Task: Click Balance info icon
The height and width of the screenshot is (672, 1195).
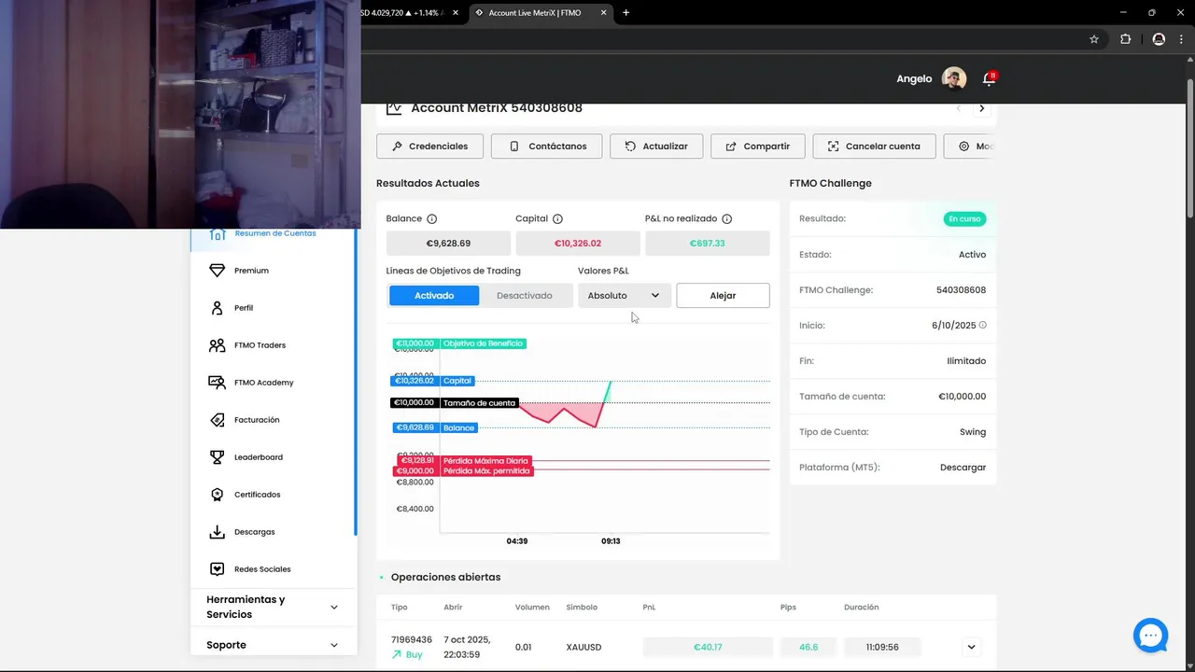Action: (x=431, y=219)
